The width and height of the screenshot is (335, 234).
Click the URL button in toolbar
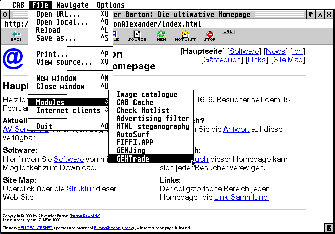pos(228,32)
